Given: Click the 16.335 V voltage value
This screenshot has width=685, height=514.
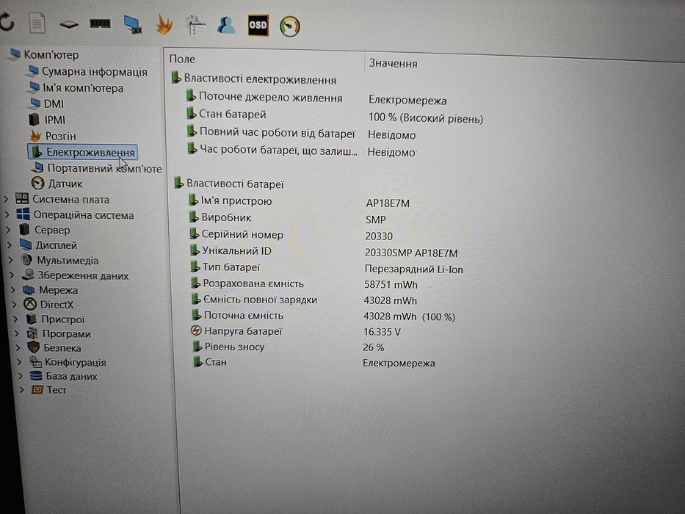Looking at the screenshot, I should coord(382,332).
